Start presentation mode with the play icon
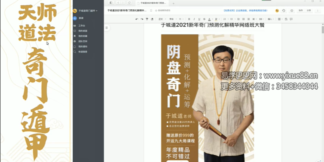 click(x=292, y=11)
